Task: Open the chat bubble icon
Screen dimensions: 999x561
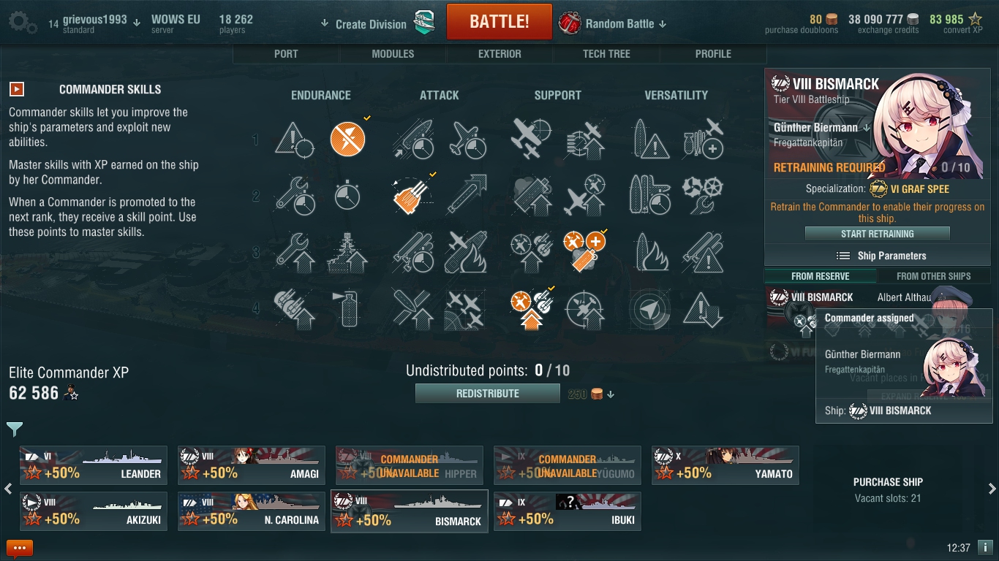Action: click(20, 548)
